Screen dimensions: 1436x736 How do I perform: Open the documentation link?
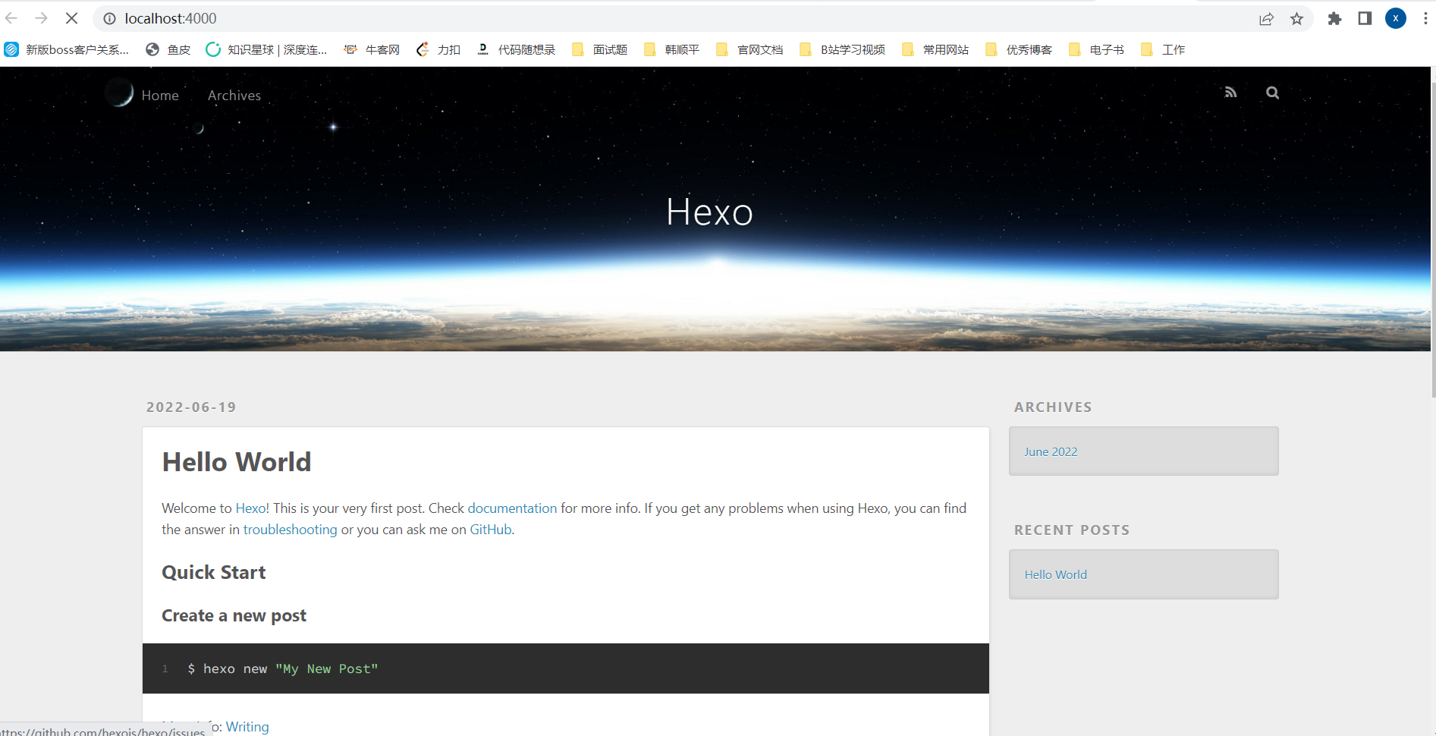pos(512,508)
